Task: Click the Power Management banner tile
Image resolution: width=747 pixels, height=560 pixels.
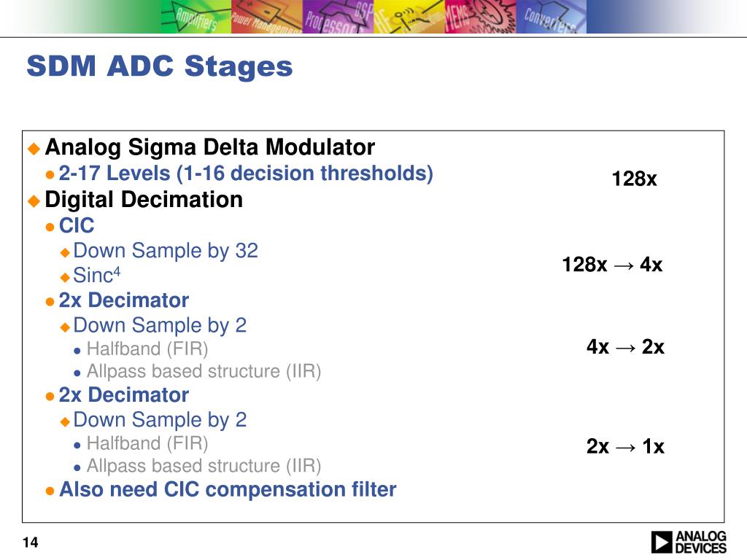Action: [266, 17]
